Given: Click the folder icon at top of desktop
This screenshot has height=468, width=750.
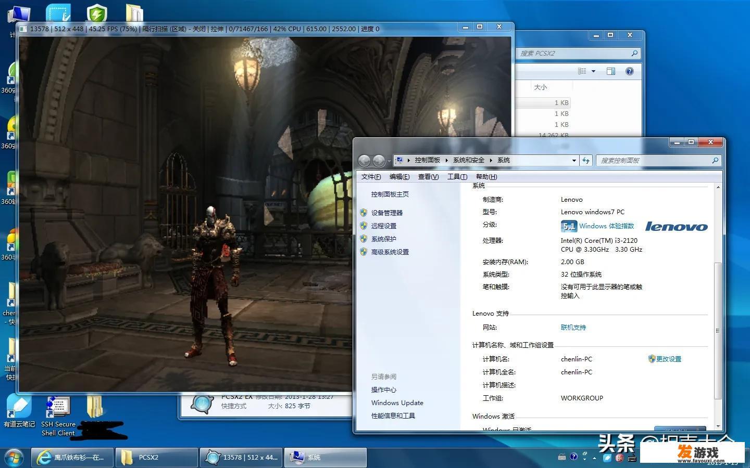Looking at the screenshot, I should click(x=134, y=14).
